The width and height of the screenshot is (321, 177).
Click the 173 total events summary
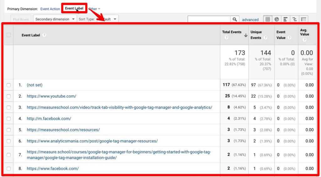[240, 53]
